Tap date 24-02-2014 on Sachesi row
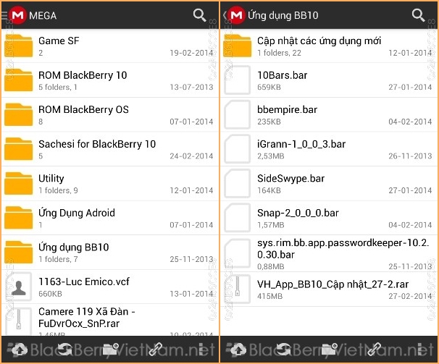 tap(191, 156)
